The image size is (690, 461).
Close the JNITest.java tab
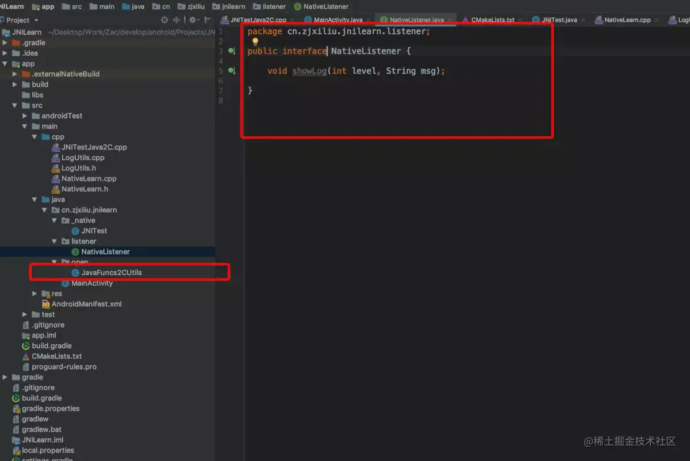coord(582,20)
